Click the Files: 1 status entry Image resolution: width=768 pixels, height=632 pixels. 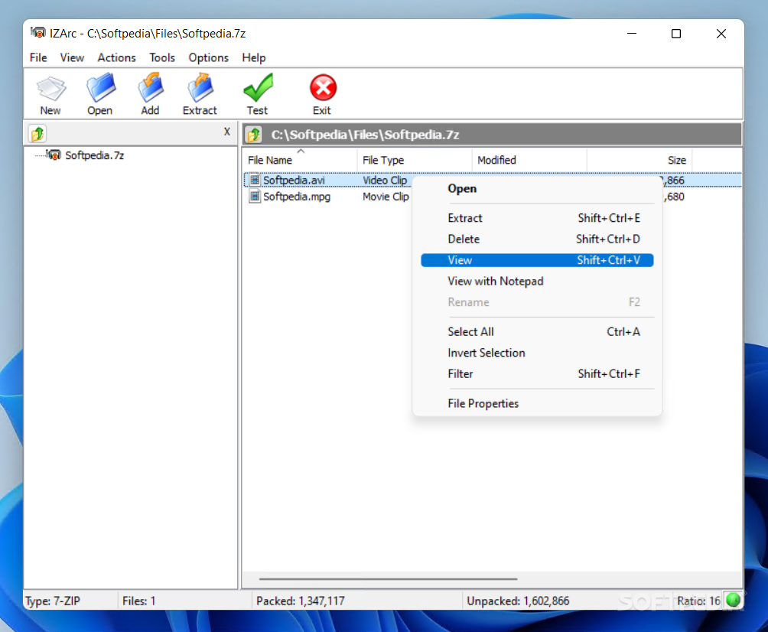(x=138, y=601)
